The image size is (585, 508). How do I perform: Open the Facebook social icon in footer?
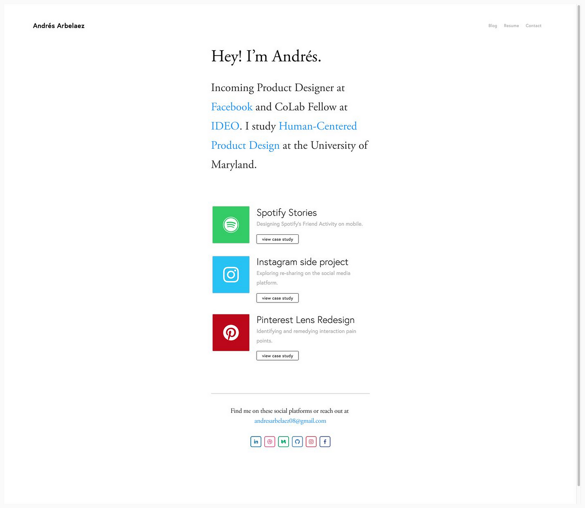[x=325, y=442]
